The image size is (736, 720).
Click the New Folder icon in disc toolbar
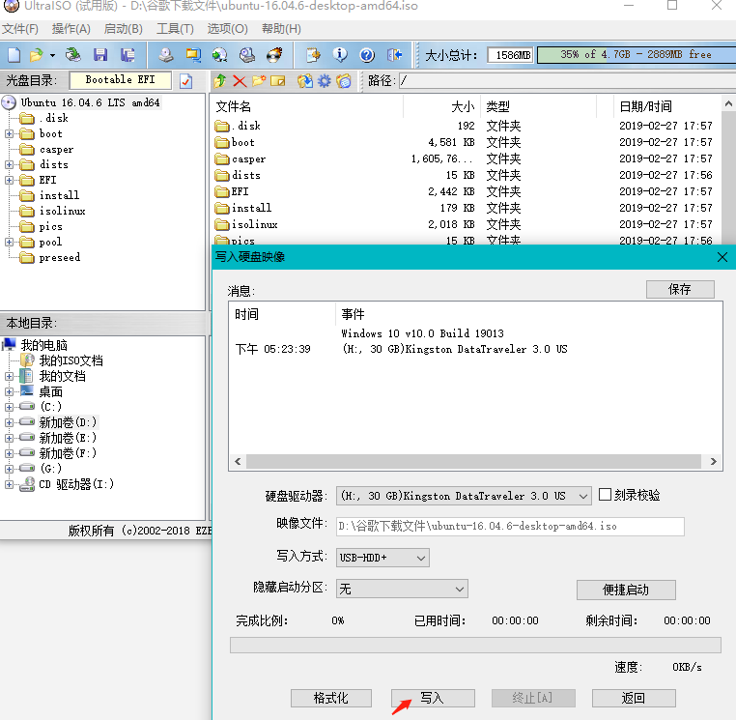[x=259, y=81]
